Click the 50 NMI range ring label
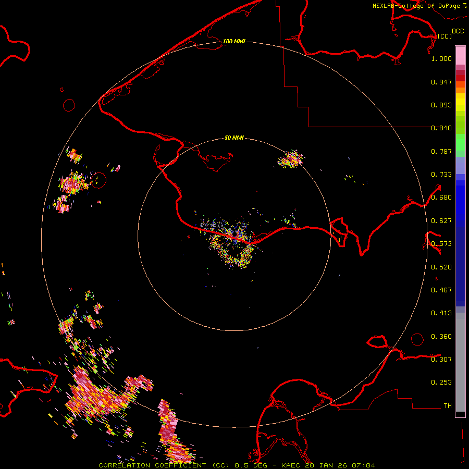The width and height of the screenshot is (469, 469). coord(234,138)
